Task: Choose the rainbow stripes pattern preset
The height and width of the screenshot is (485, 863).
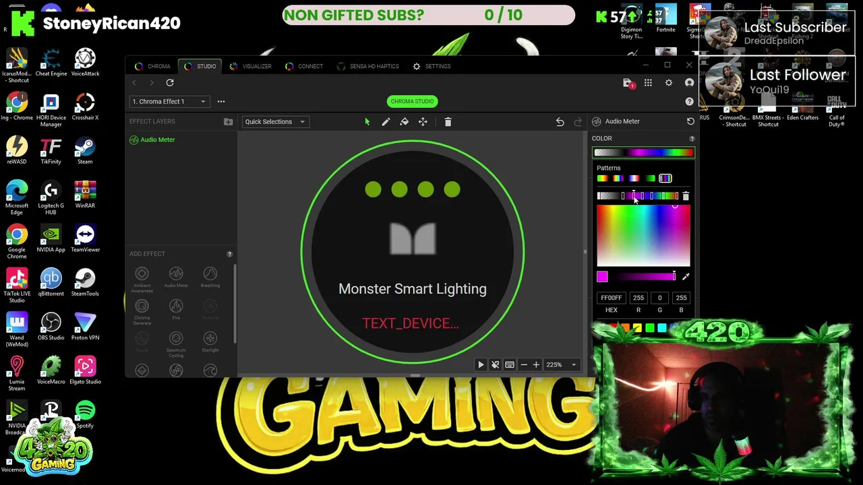Action: coord(618,179)
